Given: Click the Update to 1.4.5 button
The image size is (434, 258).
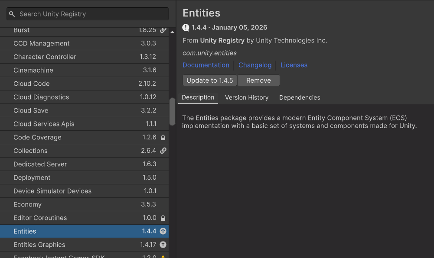Looking at the screenshot, I should click(x=209, y=81).
